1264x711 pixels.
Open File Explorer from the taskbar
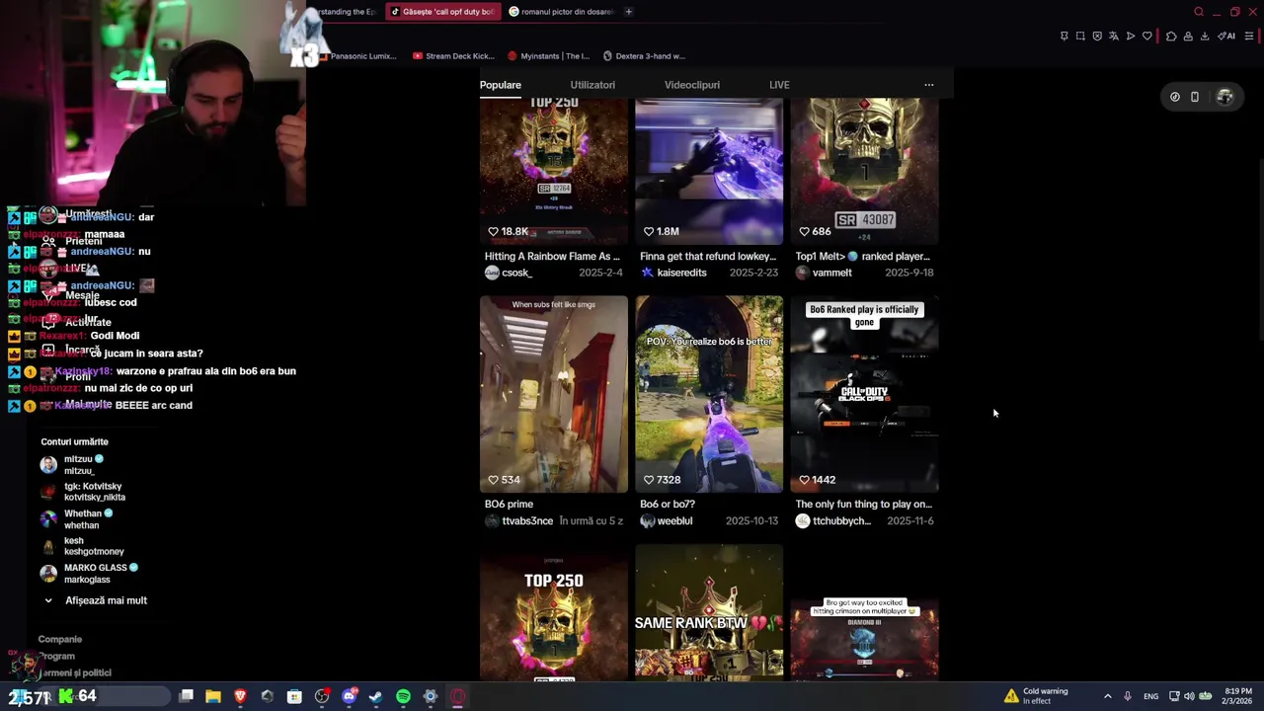212,696
